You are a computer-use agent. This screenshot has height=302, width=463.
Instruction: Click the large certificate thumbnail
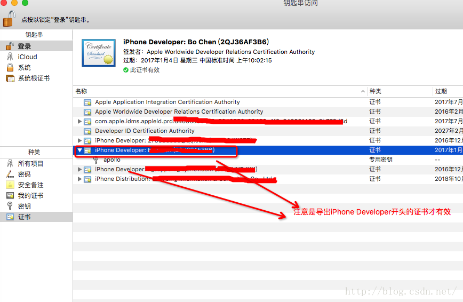(x=99, y=53)
